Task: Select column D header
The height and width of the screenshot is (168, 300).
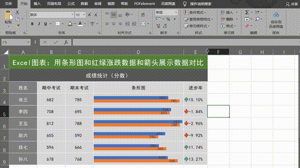Action: pos(138,52)
